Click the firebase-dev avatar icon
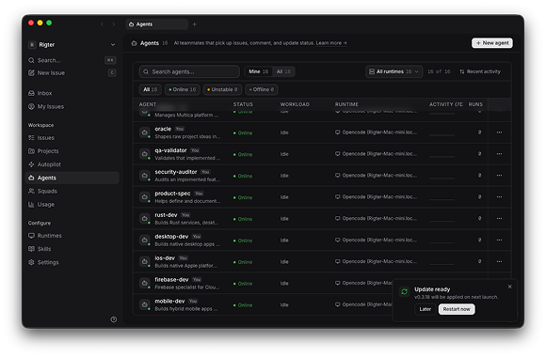This screenshot has height=357, width=546. pyautogui.click(x=145, y=284)
